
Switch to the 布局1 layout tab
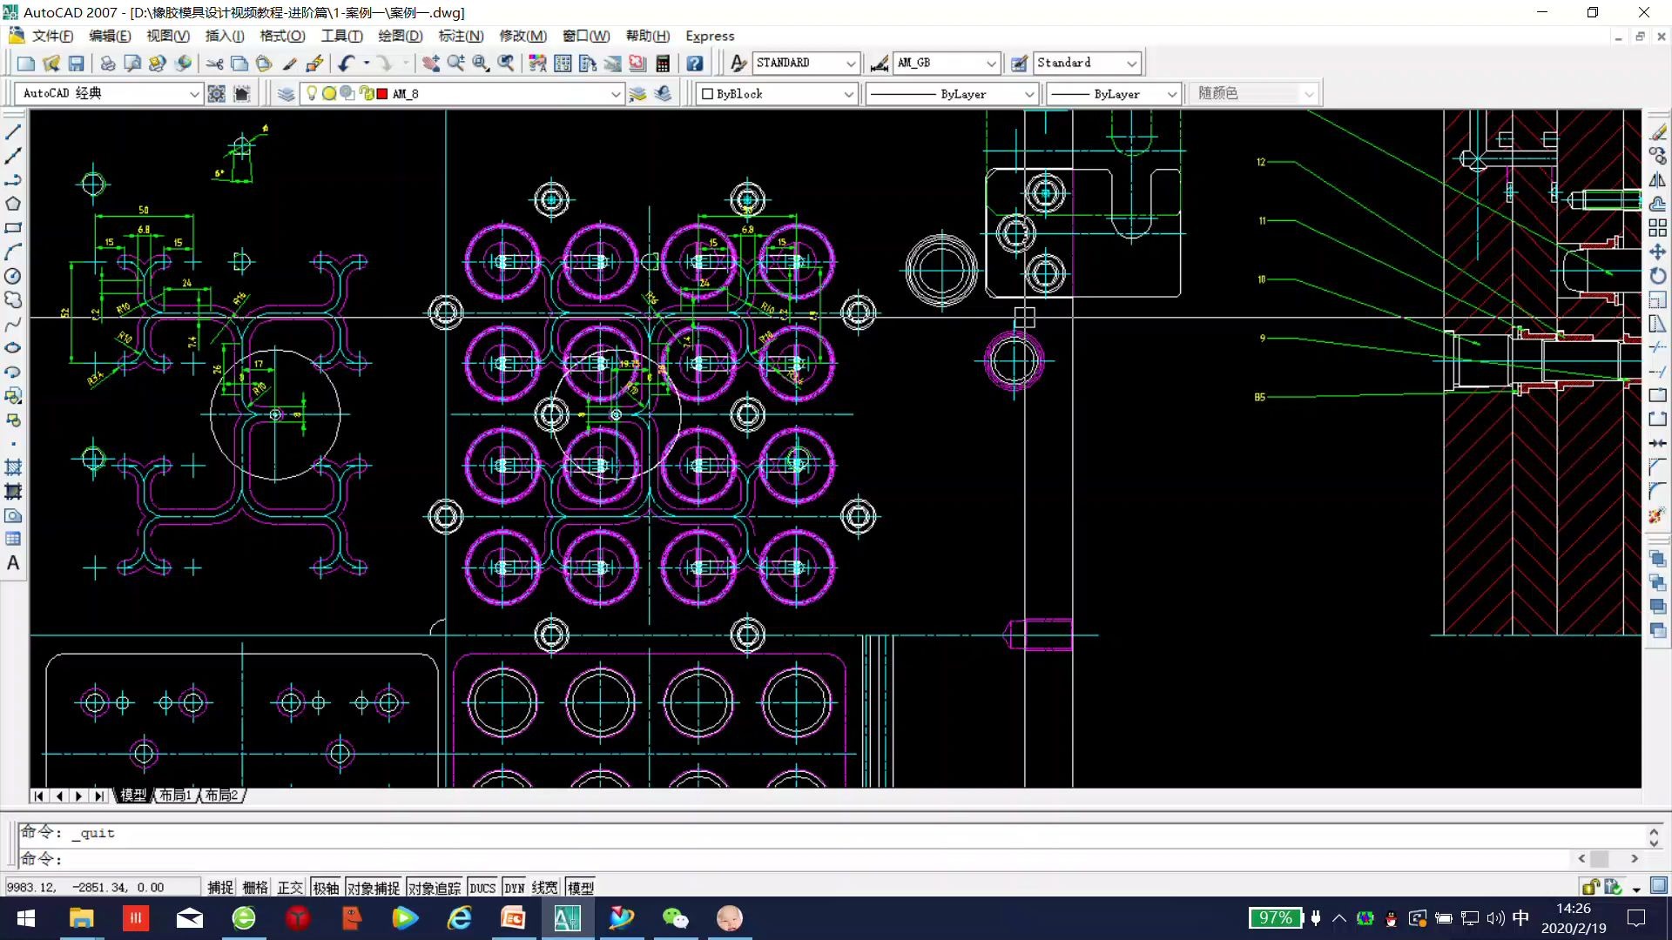coord(175,796)
